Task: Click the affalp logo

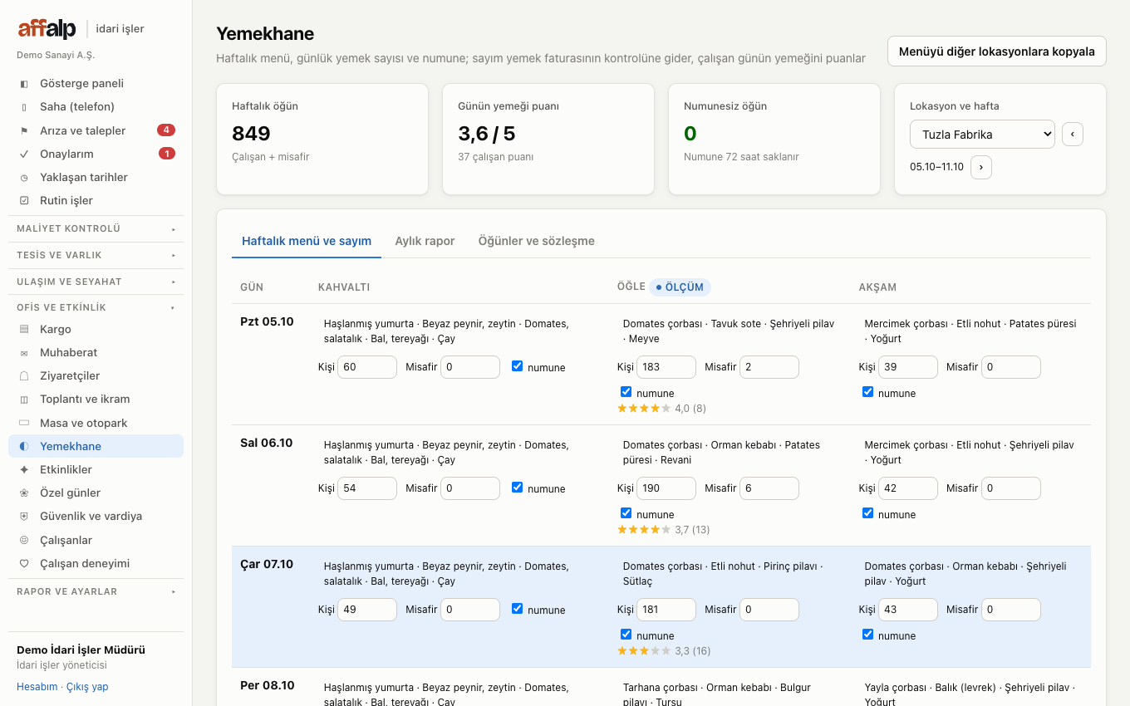Action: [47, 29]
